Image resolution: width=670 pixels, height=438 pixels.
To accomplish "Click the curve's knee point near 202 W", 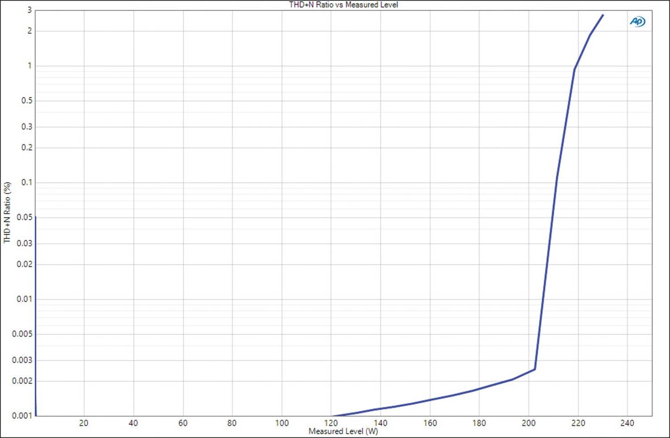I will pyautogui.click(x=535, y=369).
